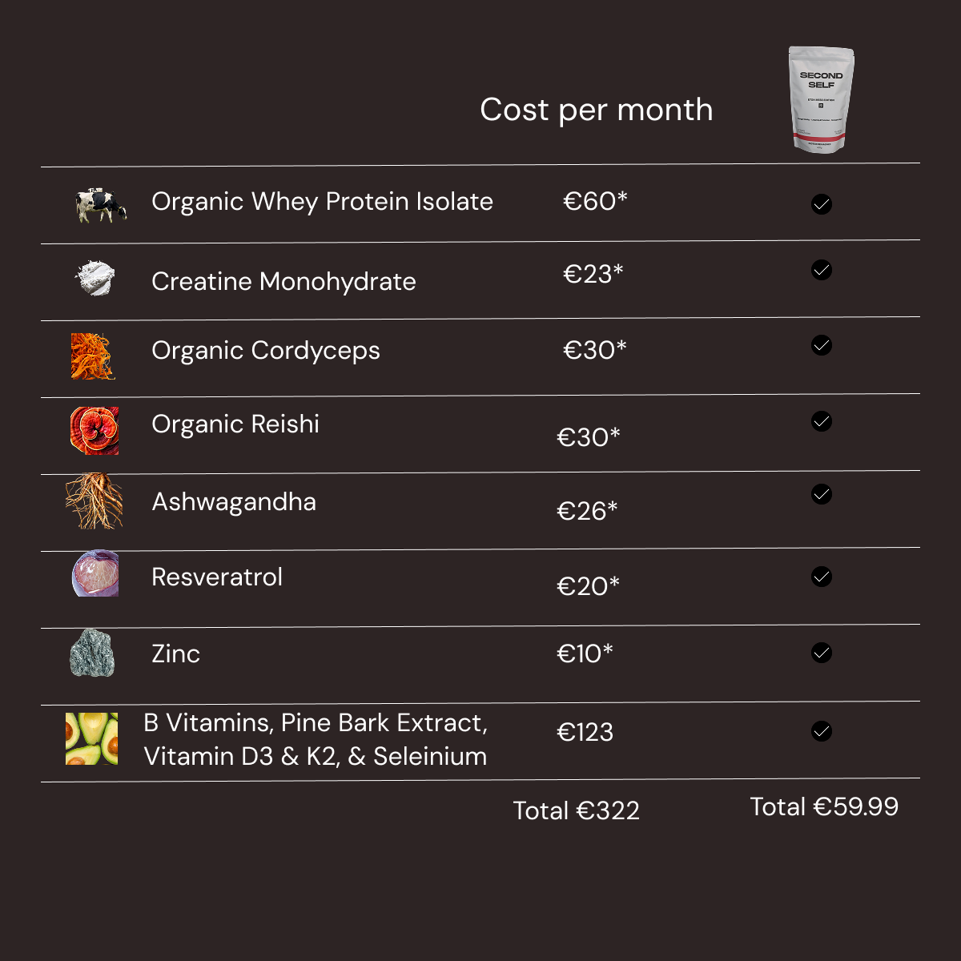Toggle the checkmark in the Zinc row
961x961 pixels.
822,653
